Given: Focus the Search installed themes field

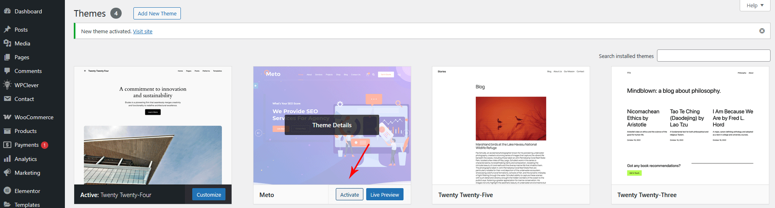Looking at the screenshot, I should (x=713, y=56).
